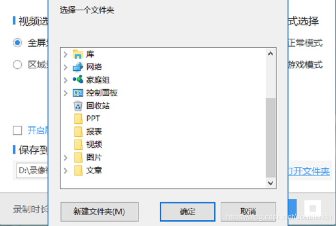Choose the PPT folder icon

(x=78, y=119)
